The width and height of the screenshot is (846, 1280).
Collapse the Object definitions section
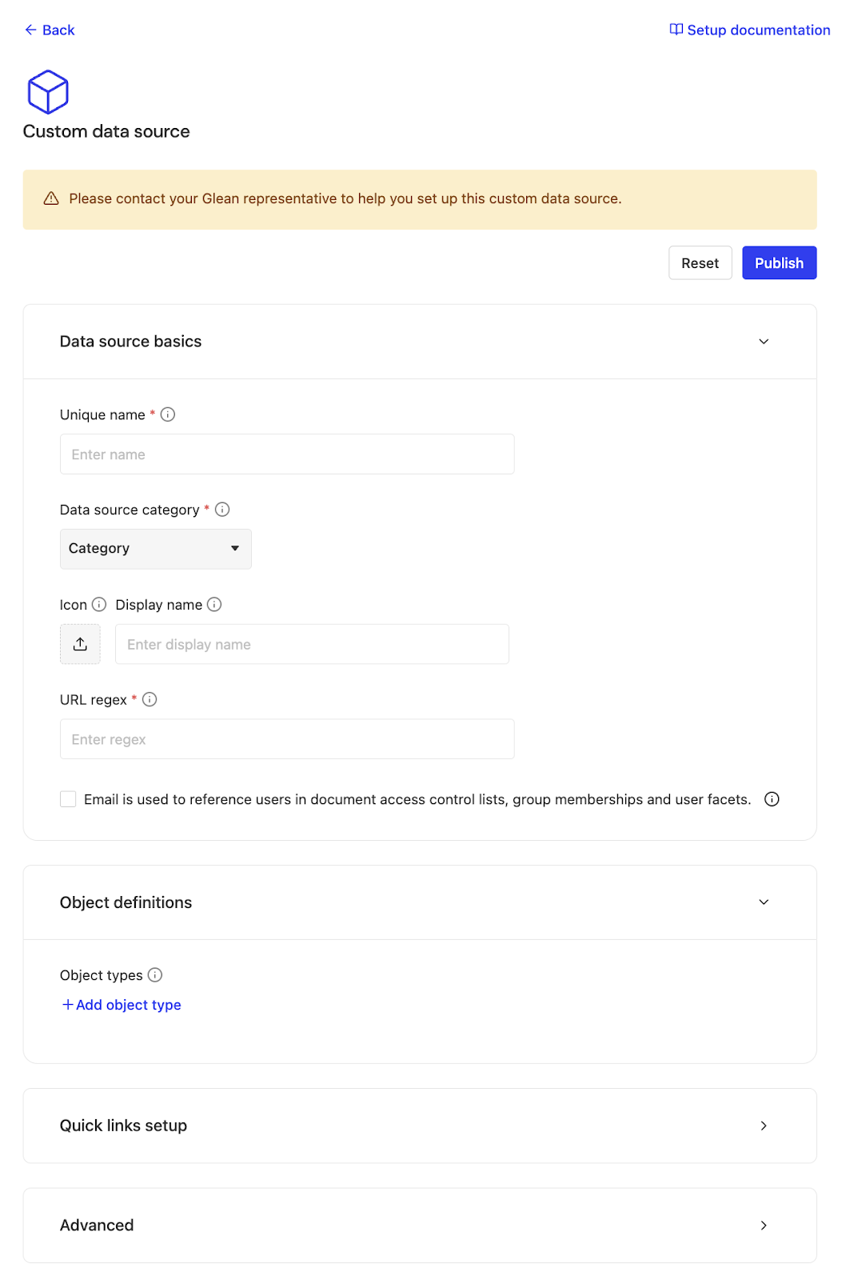pos(763,902)
